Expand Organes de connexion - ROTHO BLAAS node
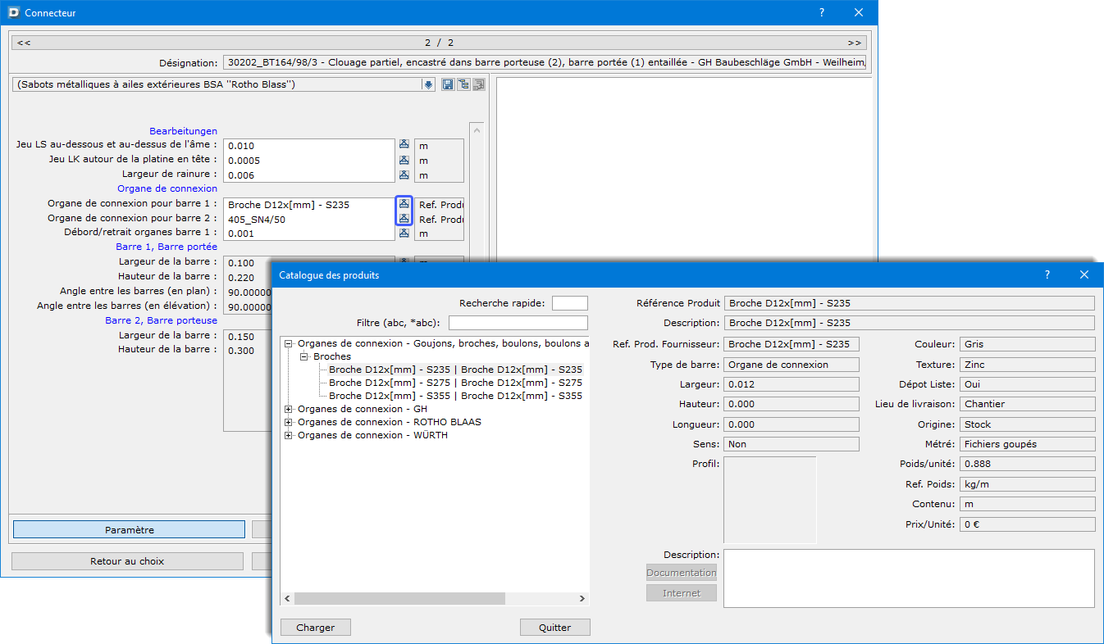Viewport: 1104px width, 644px height. pyautogui.click(x=288, y=422)
